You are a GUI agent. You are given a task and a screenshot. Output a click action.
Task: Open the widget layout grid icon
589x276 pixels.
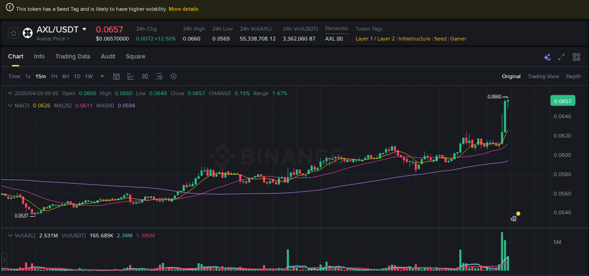tap(576, 57)
